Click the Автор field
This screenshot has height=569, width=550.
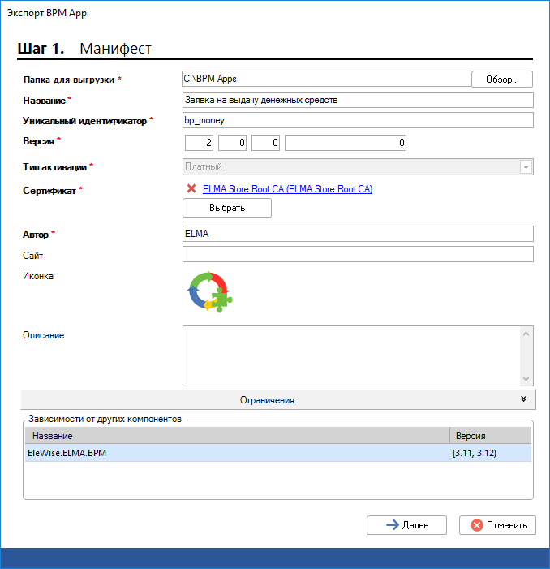click(x=358, y=234)
